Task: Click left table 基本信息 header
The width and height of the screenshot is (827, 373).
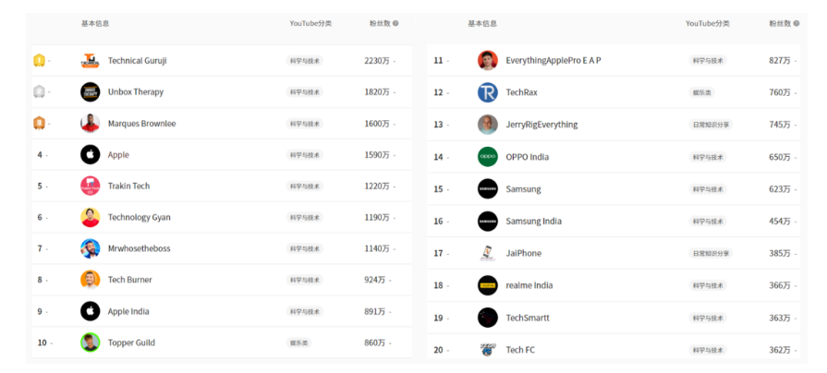Action: [95, 24]
